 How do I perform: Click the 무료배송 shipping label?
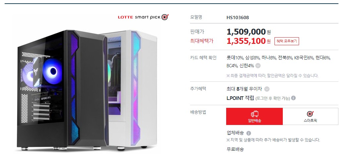[235, 149]
